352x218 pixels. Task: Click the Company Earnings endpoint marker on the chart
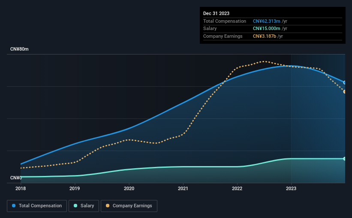(x=345, y=91)
